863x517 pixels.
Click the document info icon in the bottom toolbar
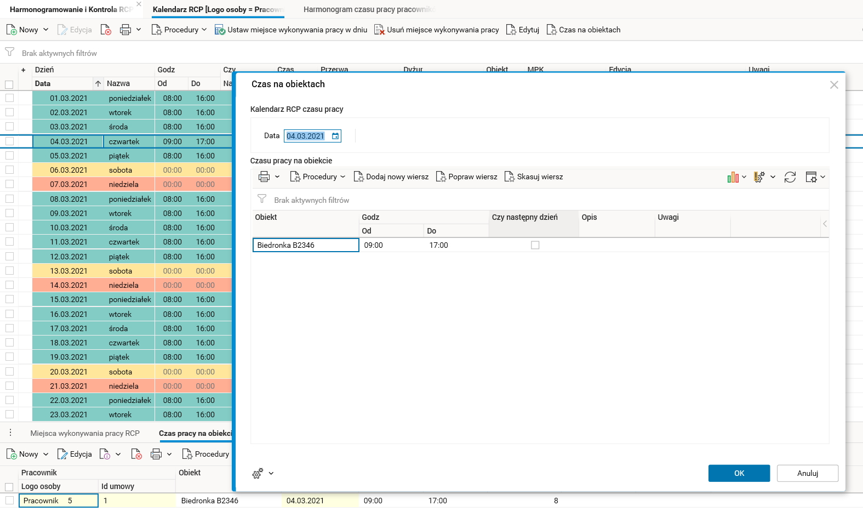(105, 454)
